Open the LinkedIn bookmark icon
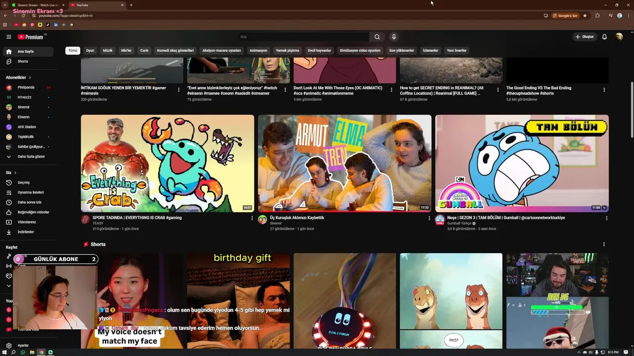 [x=56, y=25]
